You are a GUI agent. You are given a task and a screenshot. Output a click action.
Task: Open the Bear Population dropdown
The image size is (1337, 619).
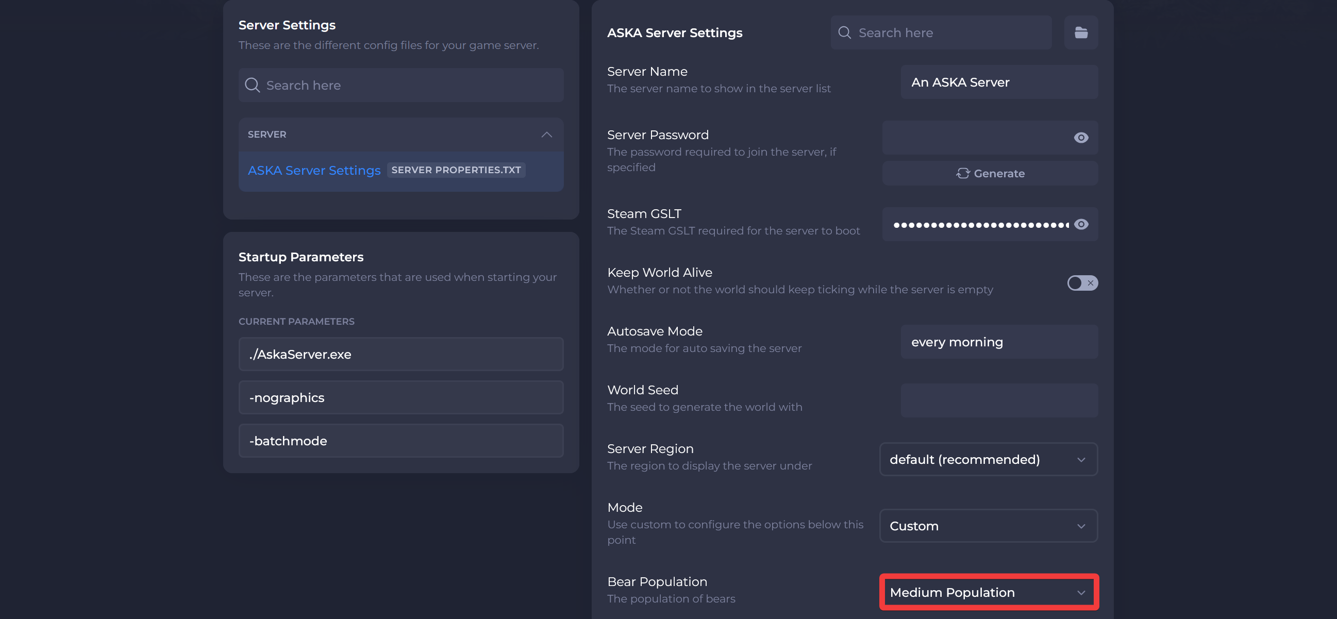[988, 592]
